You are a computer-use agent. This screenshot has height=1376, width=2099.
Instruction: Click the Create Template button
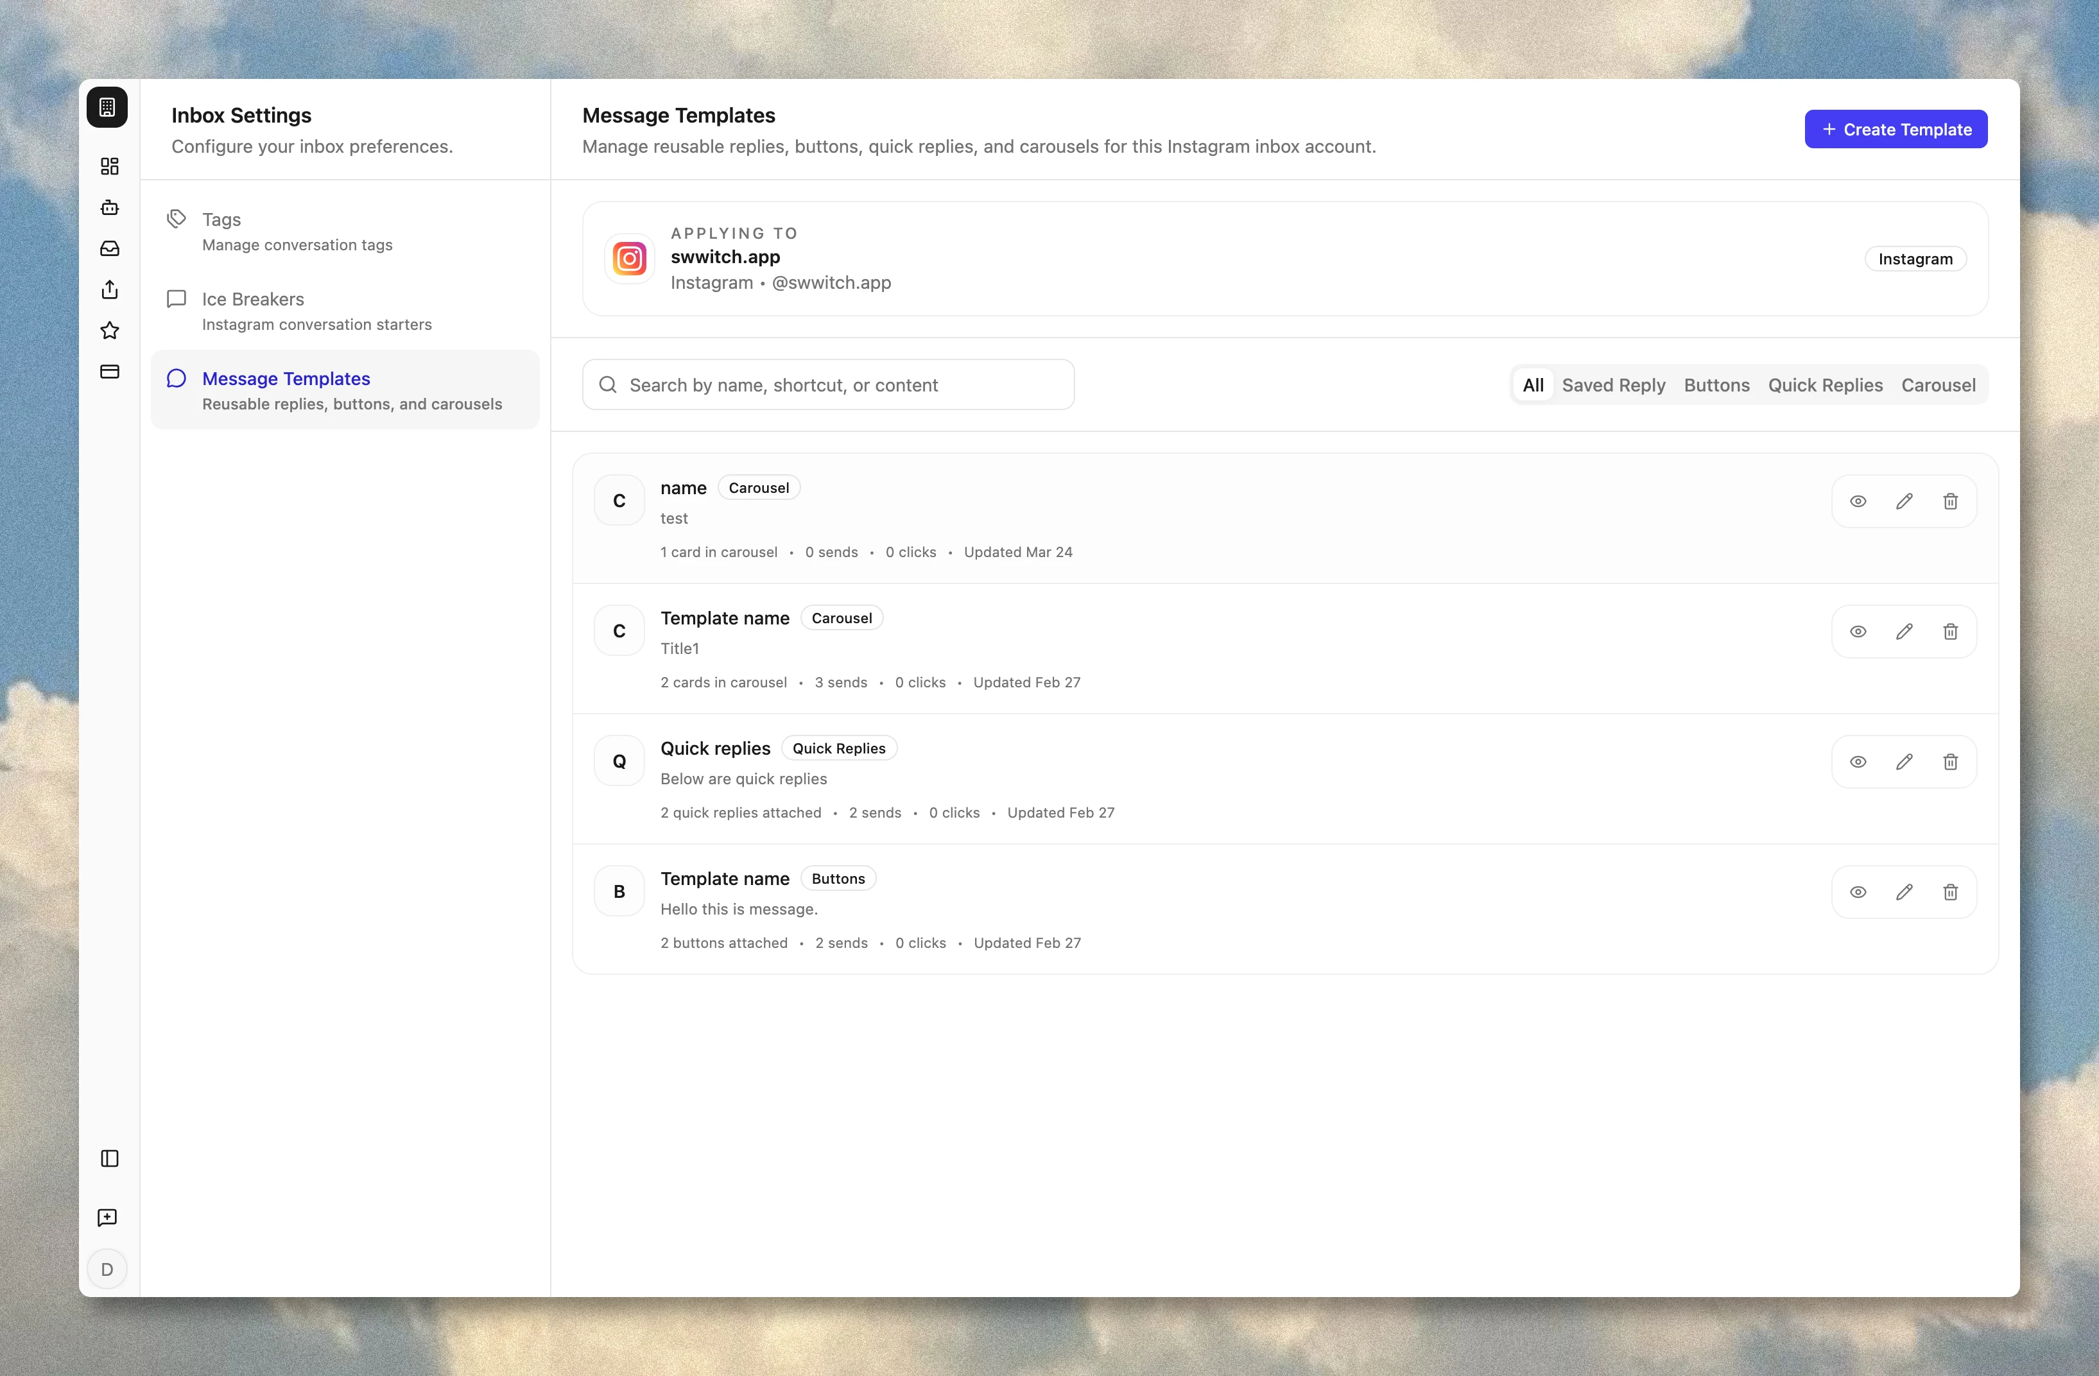tap(1896, 129)
